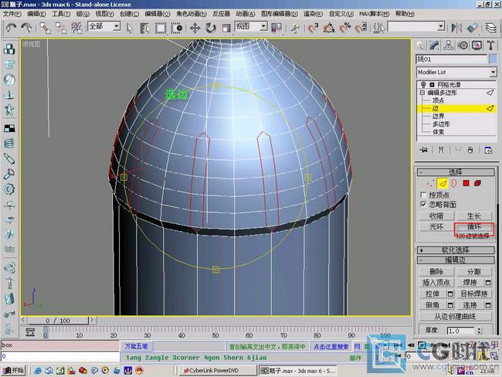The width and height of the screenshot is (502, 377).
Task: Toggle the Pin Stack button
Action: point(423,150)
